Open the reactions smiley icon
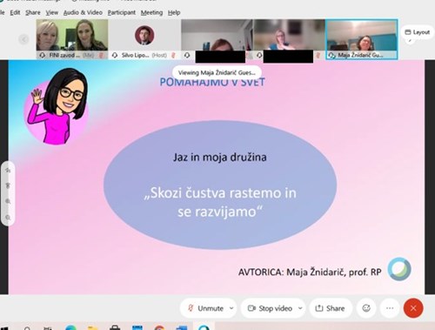The width and height of the screenshot is (435, 330). [x=366, y=308]
